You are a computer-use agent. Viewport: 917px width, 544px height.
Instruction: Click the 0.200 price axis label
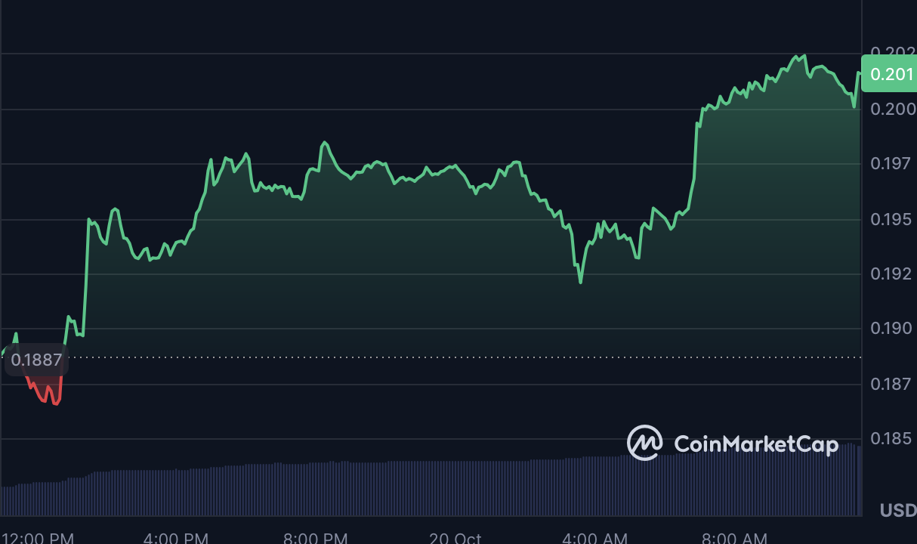click(x=892, y=109)
